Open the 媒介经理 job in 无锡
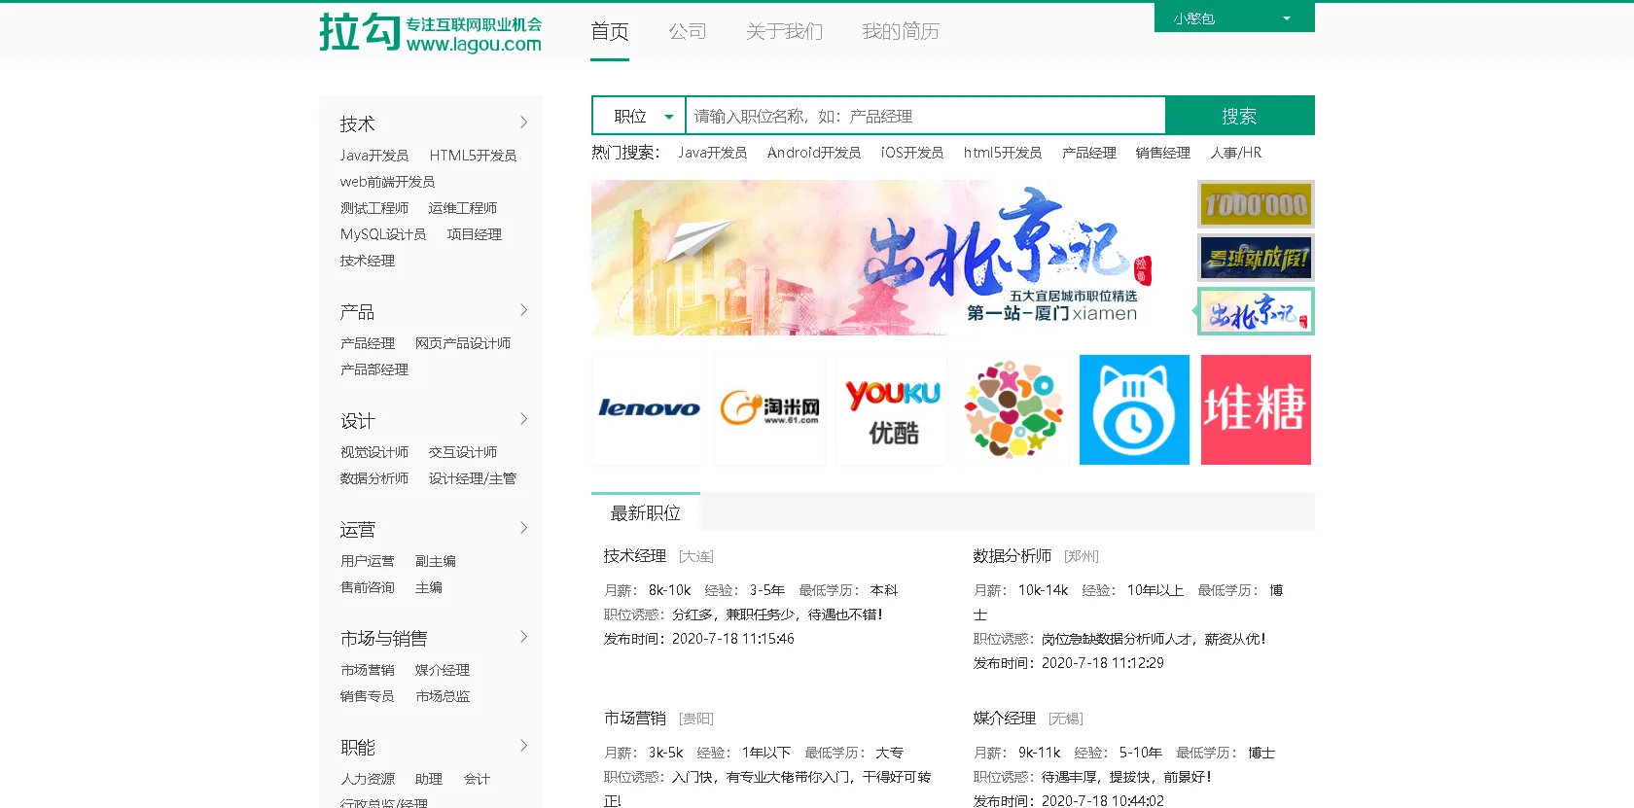Image resolution: width=1634 pixels, height=808 pixels. 1004,718
